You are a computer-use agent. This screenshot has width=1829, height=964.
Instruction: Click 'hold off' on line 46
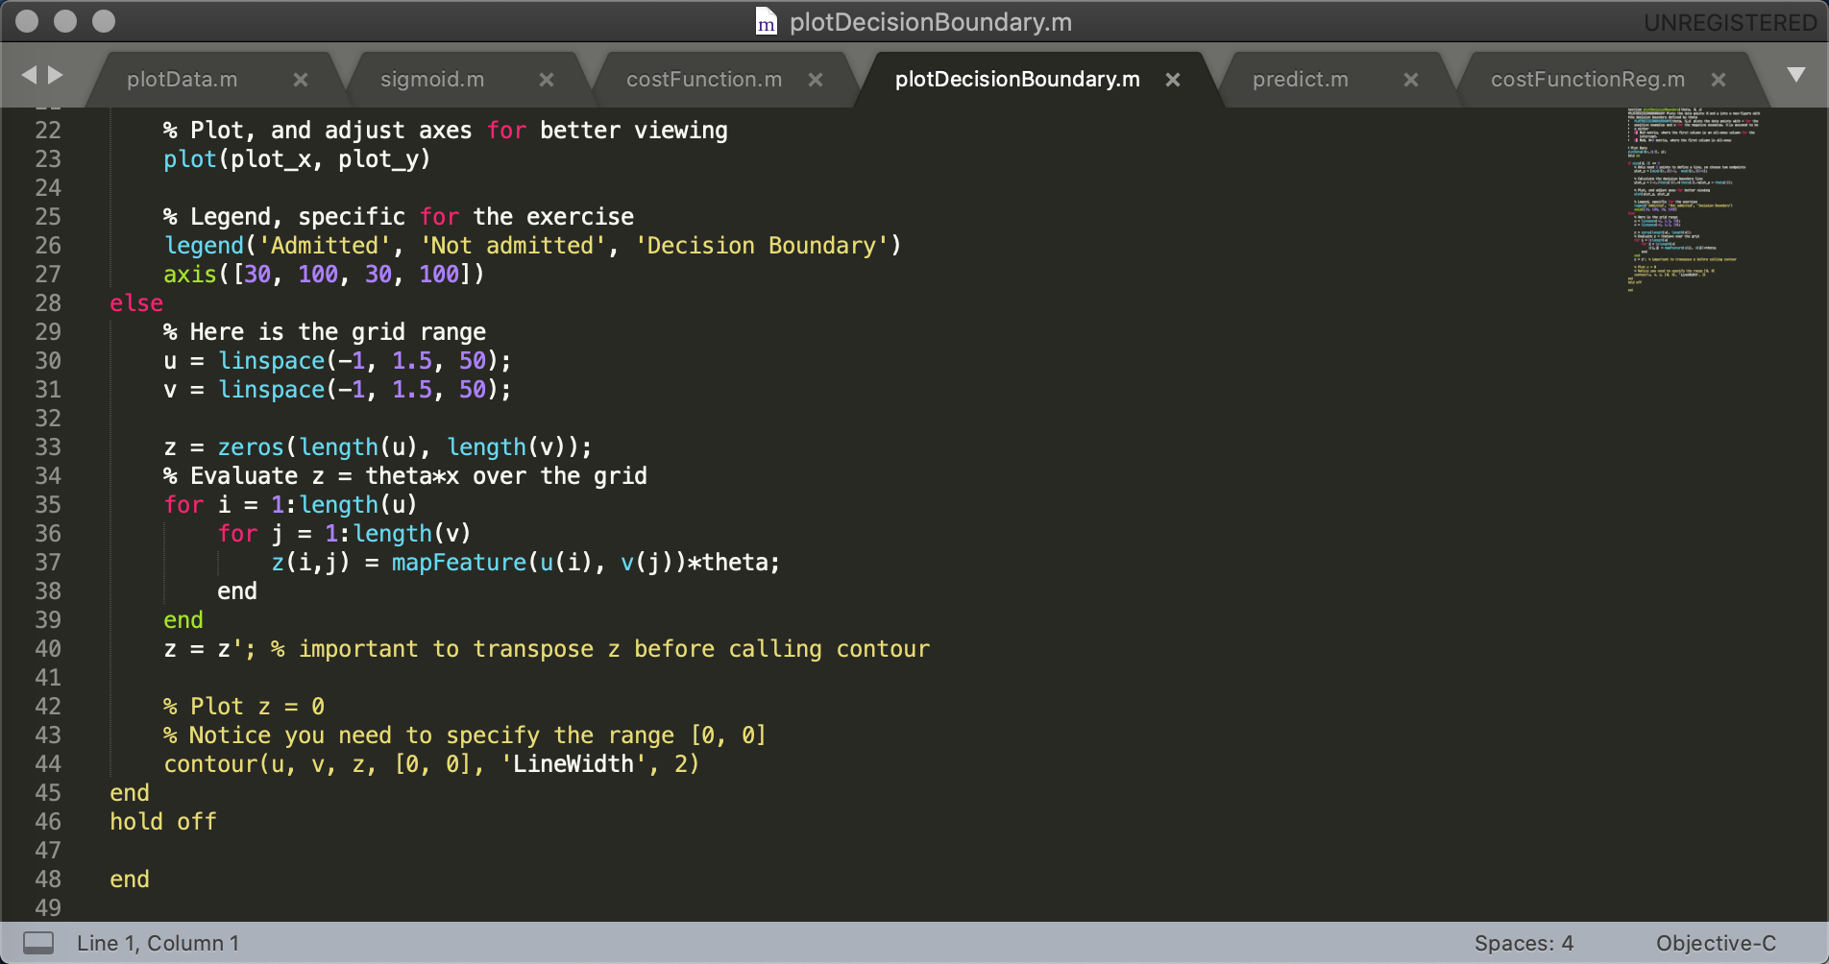click(x=163, y=822)
